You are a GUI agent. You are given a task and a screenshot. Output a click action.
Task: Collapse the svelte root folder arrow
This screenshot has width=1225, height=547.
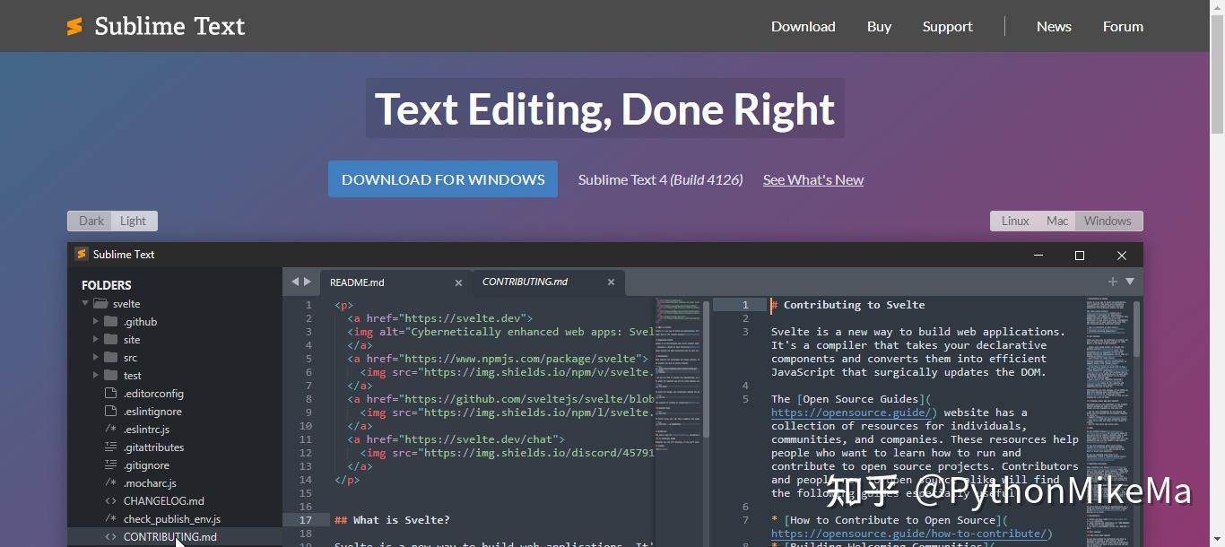[x=86, y=304]
